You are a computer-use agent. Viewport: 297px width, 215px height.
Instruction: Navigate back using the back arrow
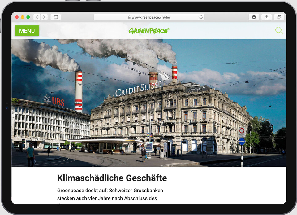point(37,17)
